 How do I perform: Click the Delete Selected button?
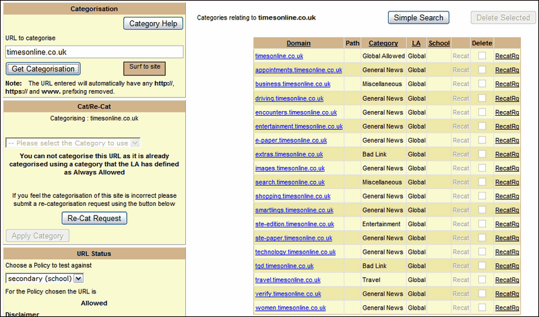(503, 17)
